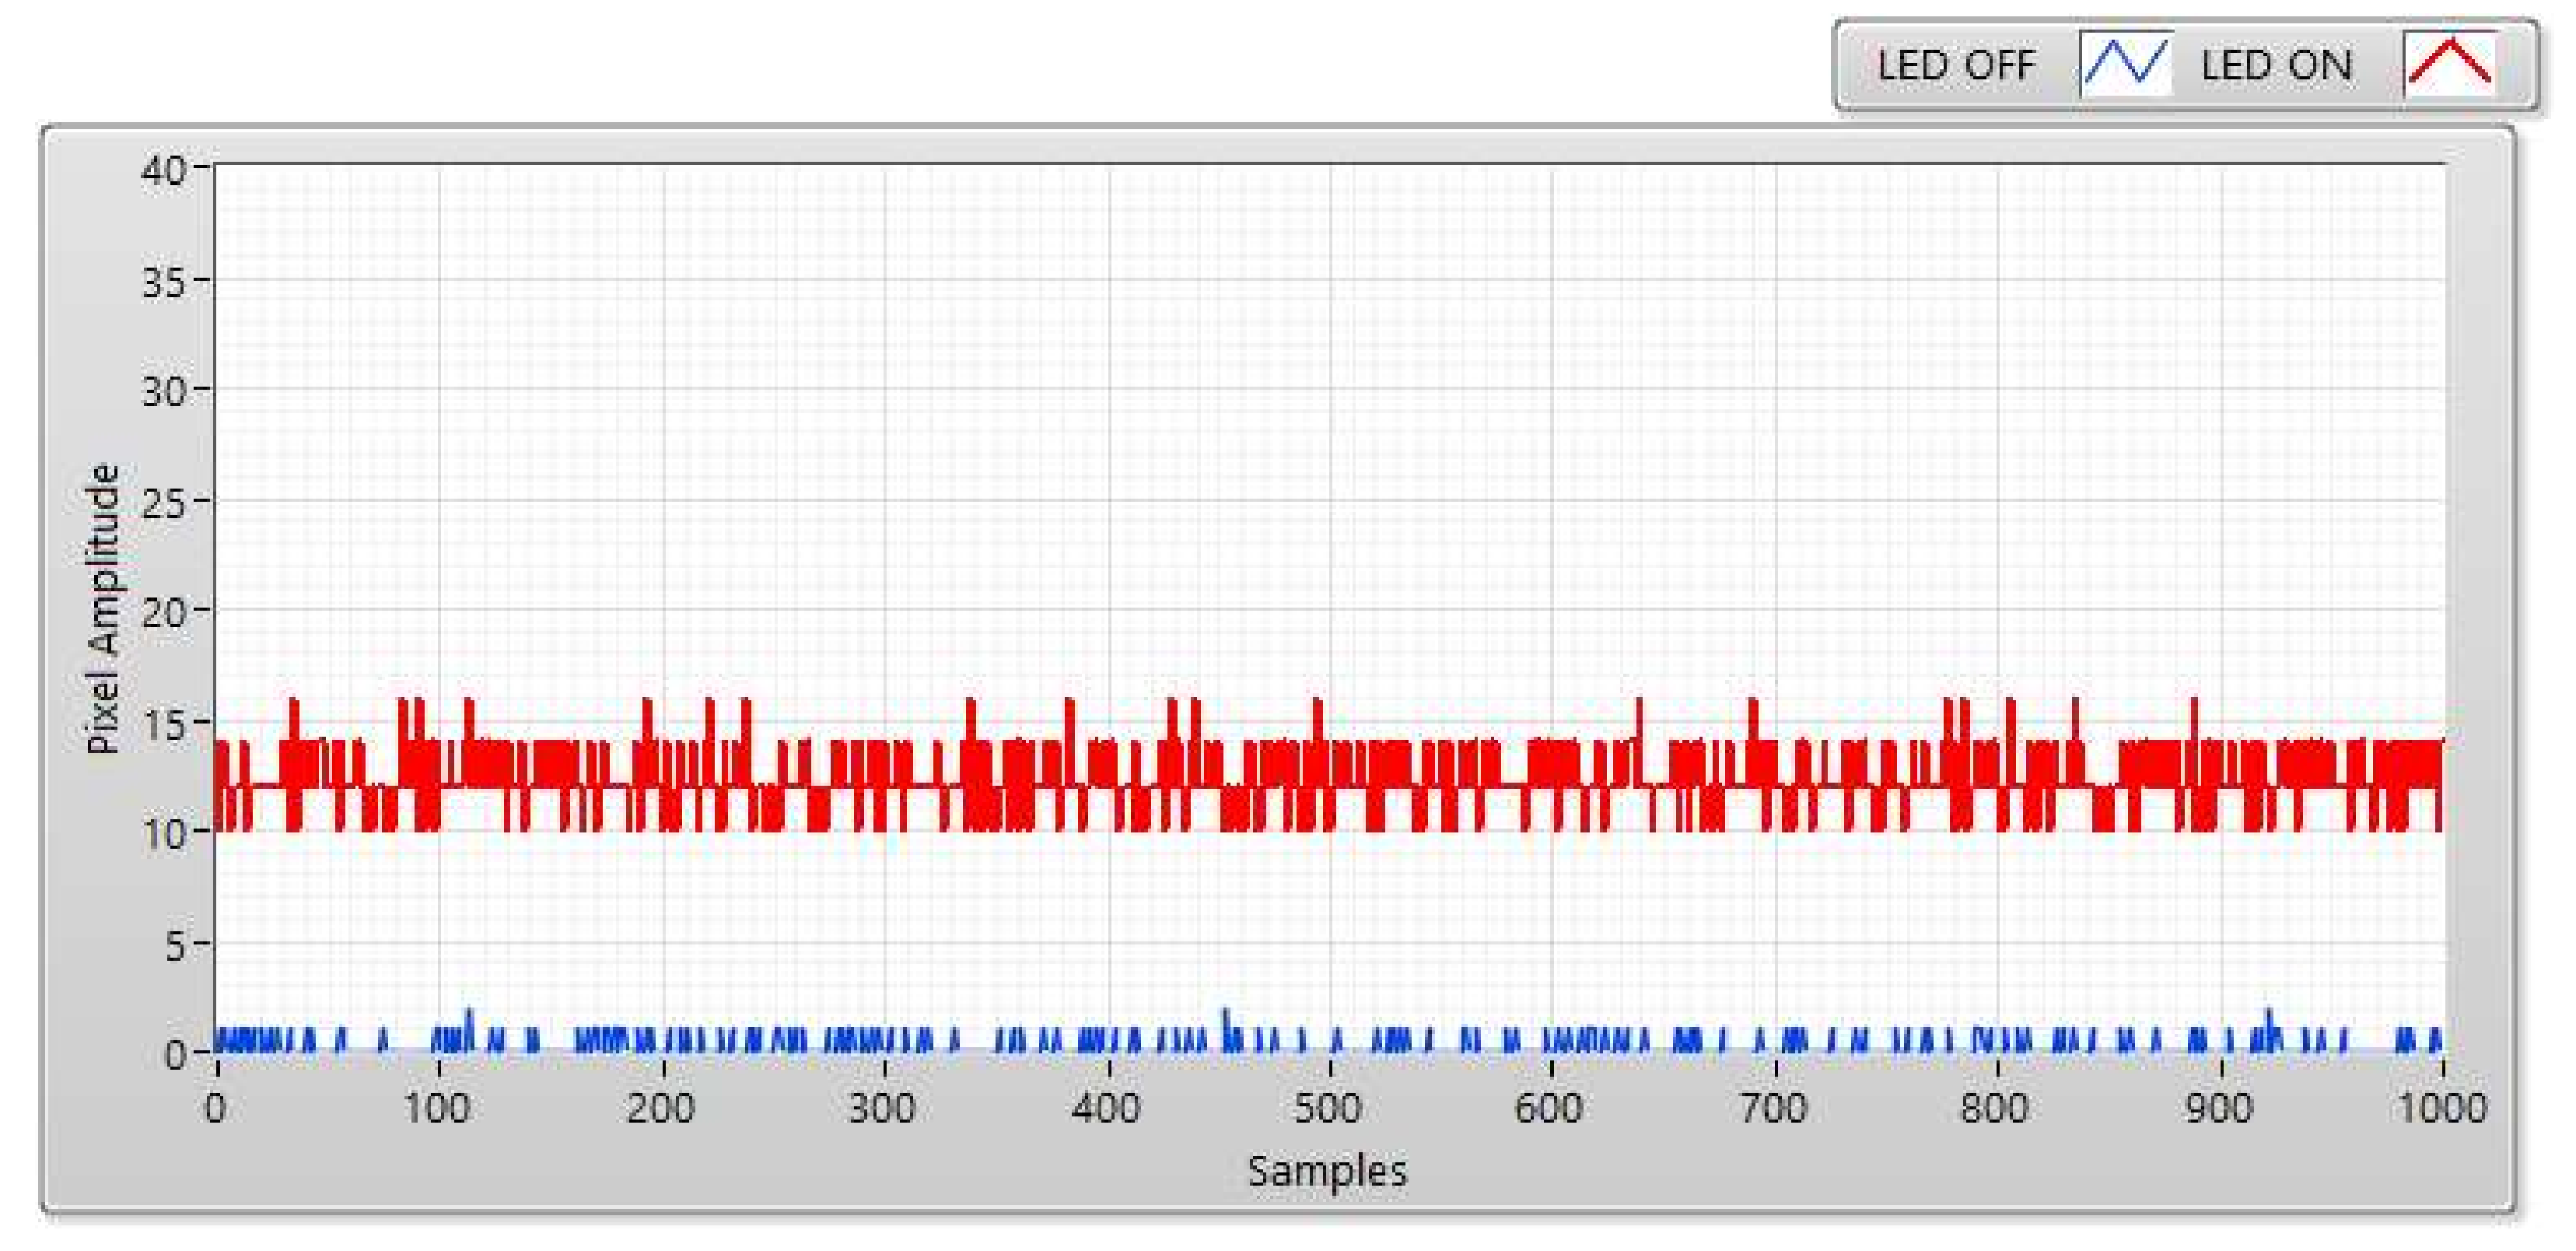Screen dimensions: 2576x1251
Task: Click the y-axis tick label 5
Action: coord(174,945)
